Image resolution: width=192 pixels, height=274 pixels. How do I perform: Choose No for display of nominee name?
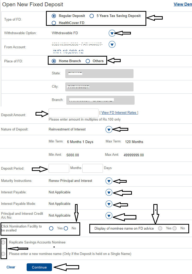tap(174, 228)
